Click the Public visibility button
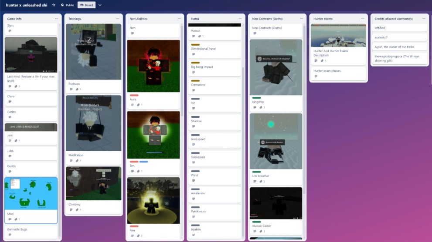432x242 pixels. point(68,5)
